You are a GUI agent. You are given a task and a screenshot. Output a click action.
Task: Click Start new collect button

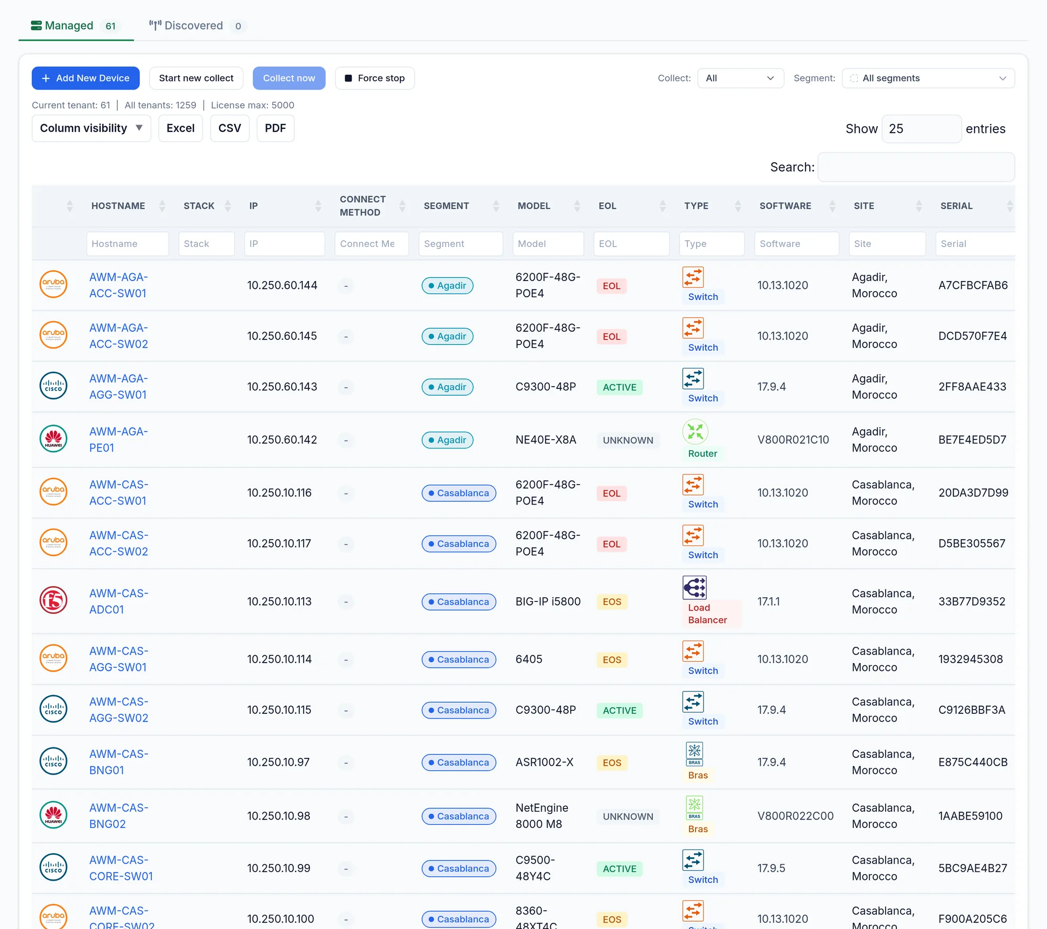pyautogui.click(x=196, y=78)
